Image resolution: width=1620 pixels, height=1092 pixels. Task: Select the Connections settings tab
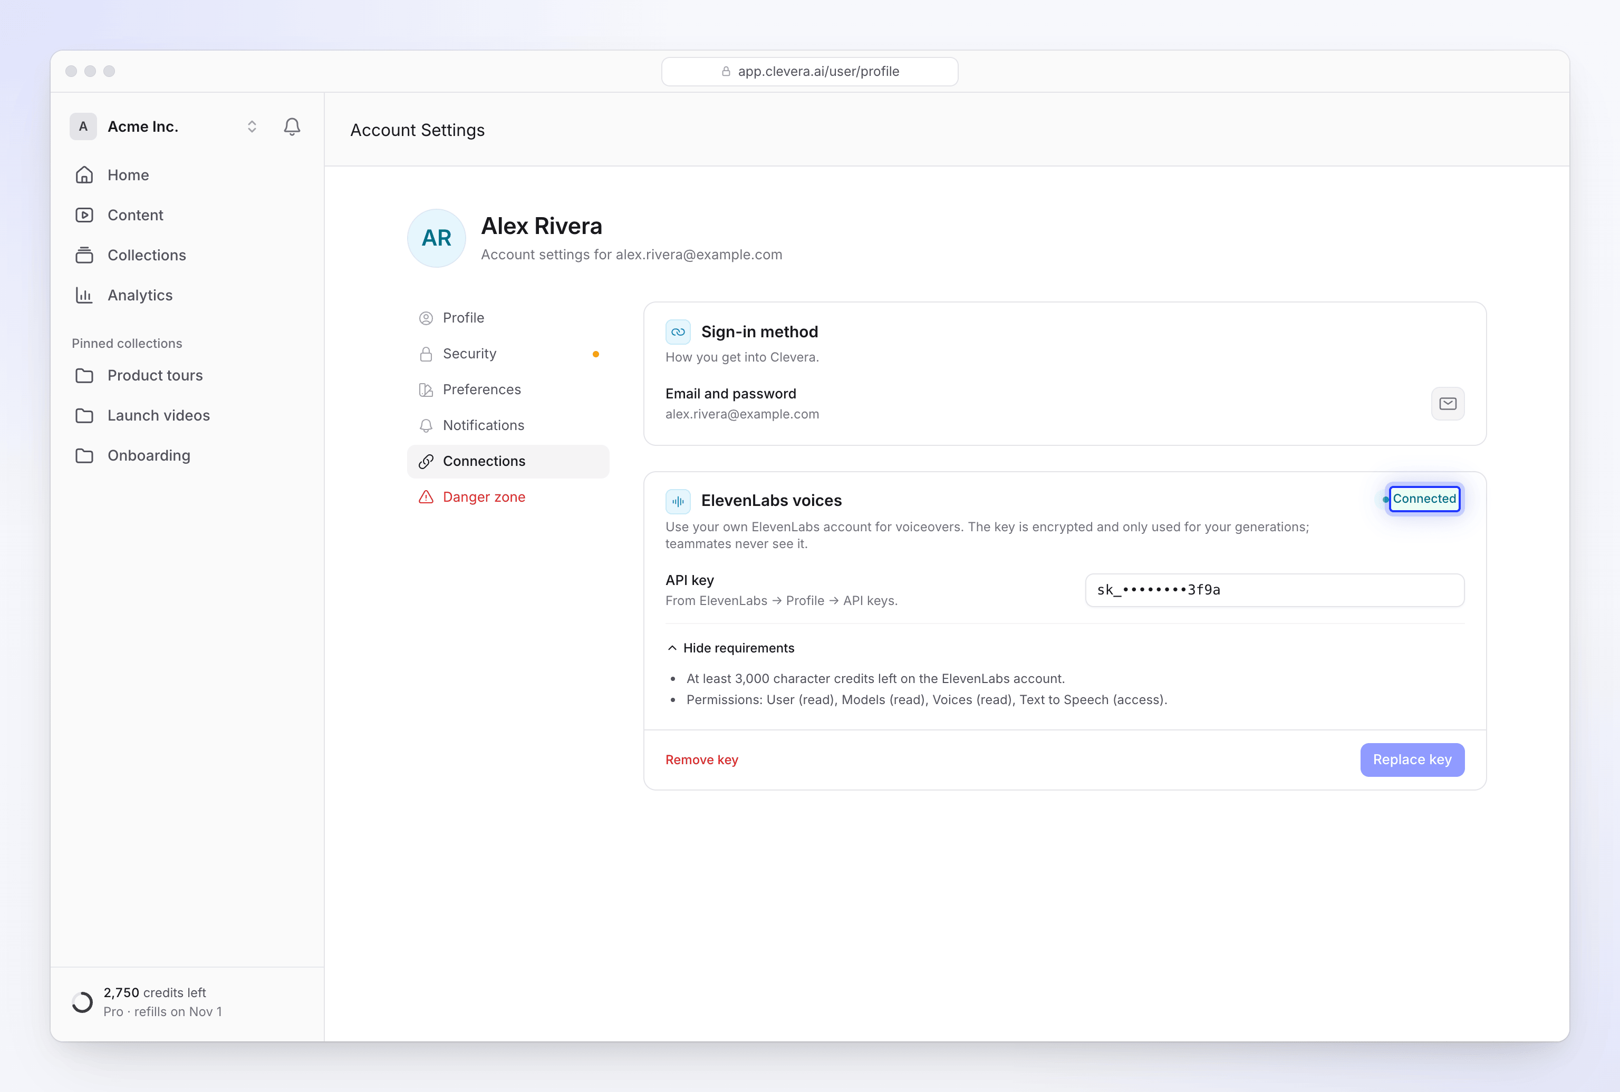(x=508, y=461)
